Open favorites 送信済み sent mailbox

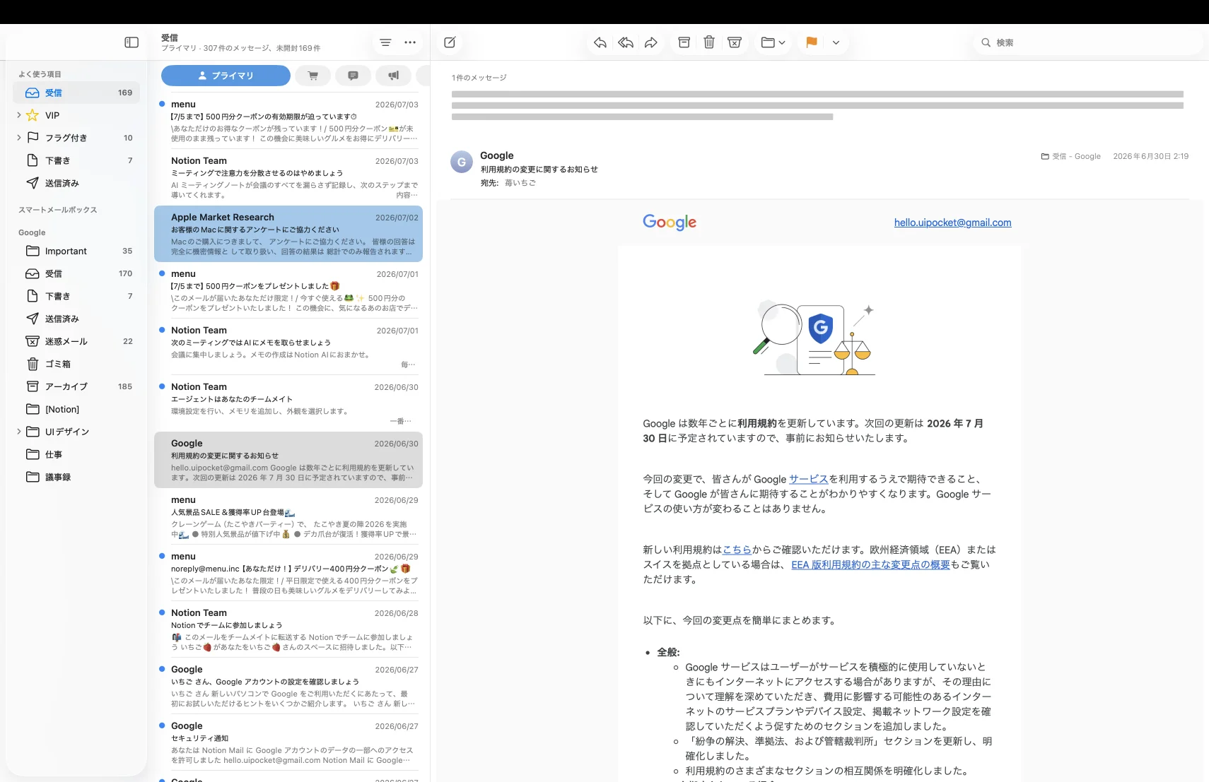click(x=76, y=183)
